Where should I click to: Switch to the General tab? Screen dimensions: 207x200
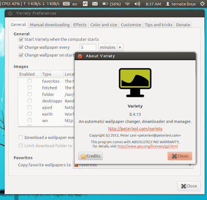point(18,24)
